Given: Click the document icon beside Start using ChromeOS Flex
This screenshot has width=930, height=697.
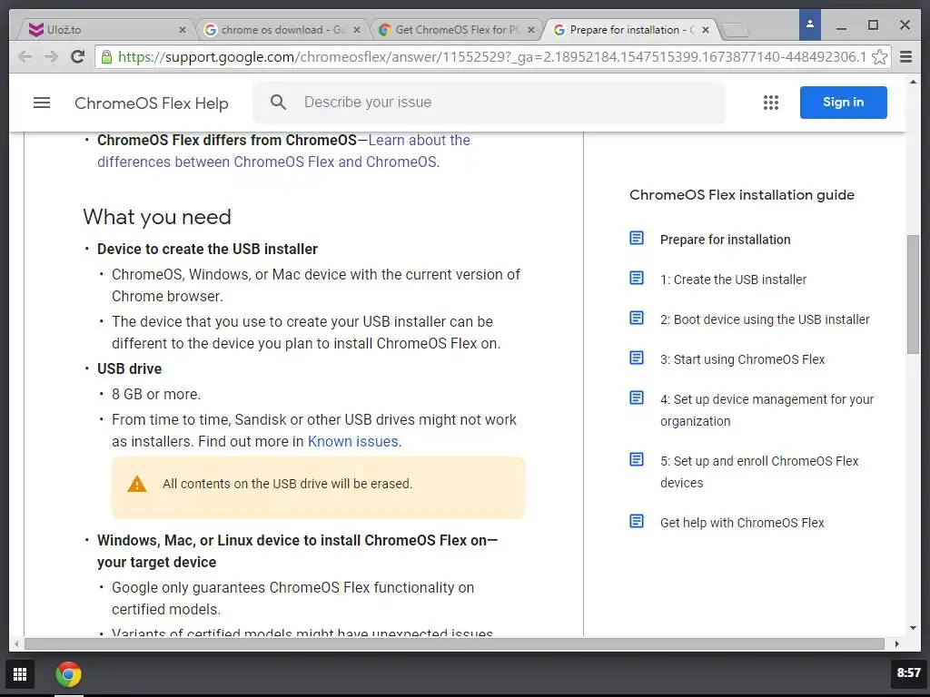Looking at the screenshot, I should point(637,358).
